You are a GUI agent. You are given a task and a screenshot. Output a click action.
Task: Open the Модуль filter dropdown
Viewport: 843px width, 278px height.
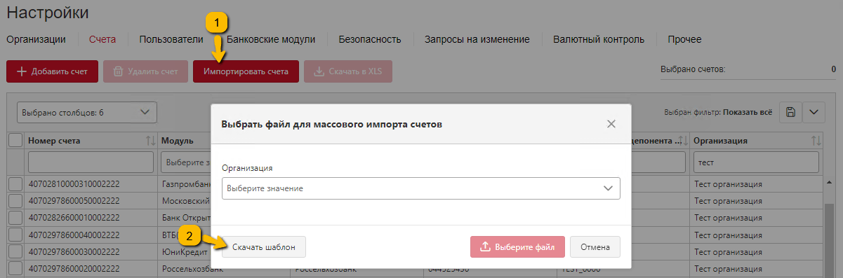click(x=186, y=162)
